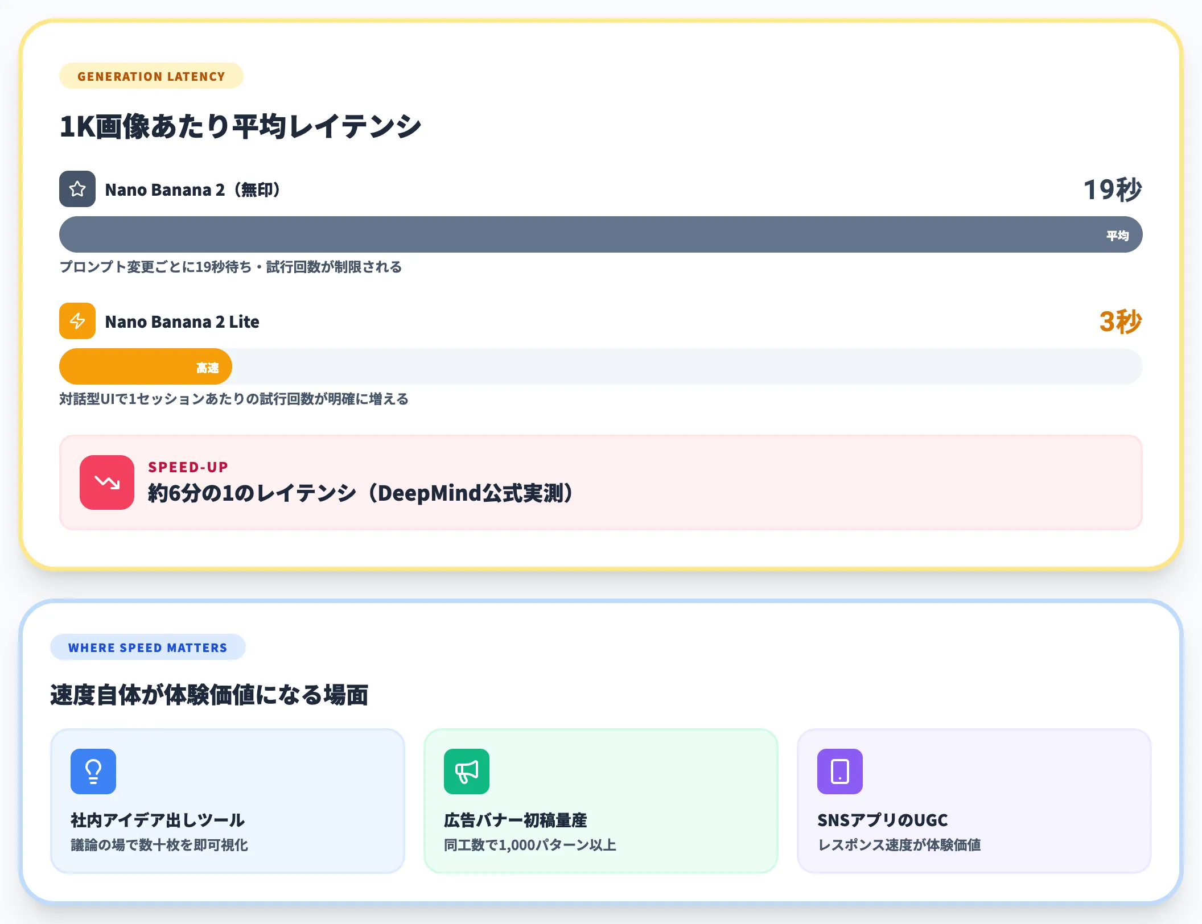Click the 広告バナー初稿量産 title

(516, 820)
